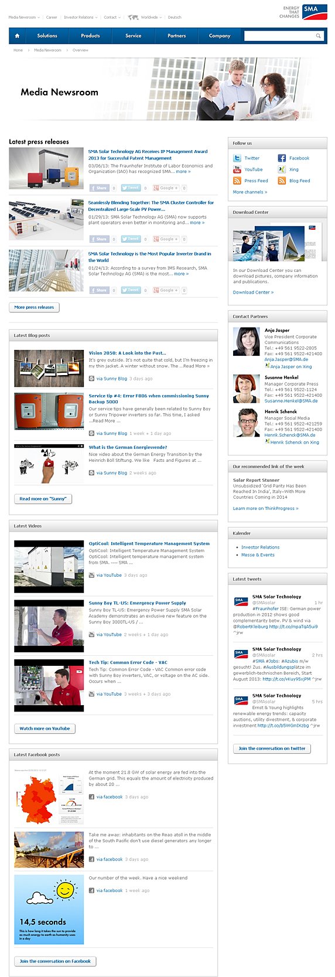Click Xing icon next to Henrik Schenck
The image size is (335, 977).
[267, 441]
